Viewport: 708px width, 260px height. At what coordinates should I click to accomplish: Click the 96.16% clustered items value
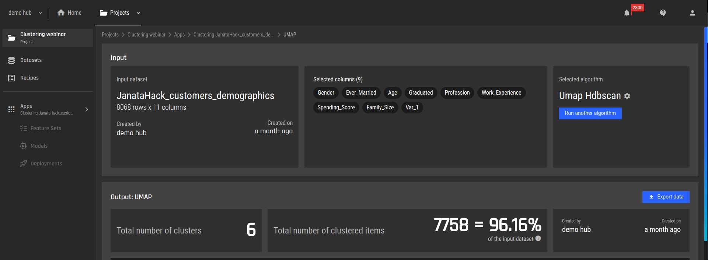coord(515,225)
